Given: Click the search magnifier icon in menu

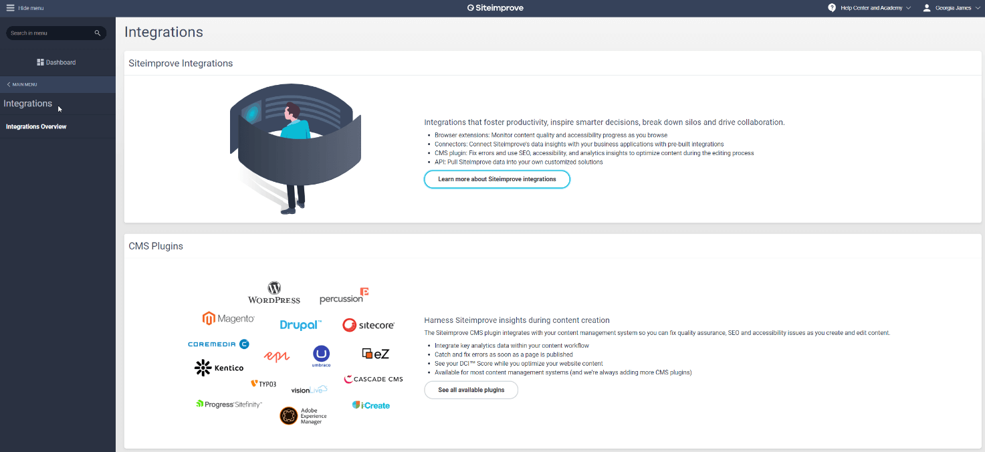Looking at the screenshot, I should click(x=98, y=33).
